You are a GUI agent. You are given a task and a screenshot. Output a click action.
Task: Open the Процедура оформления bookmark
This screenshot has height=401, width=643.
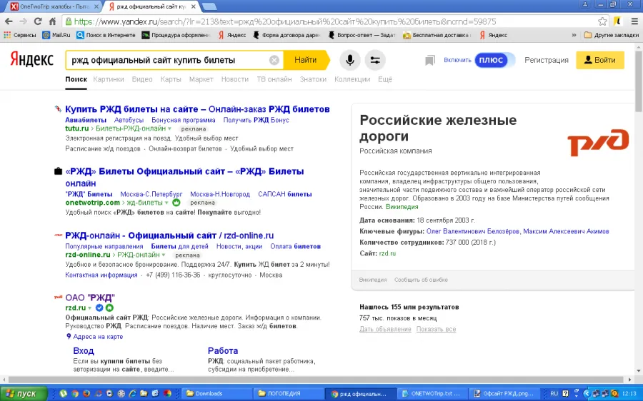(x=176, y=35)
